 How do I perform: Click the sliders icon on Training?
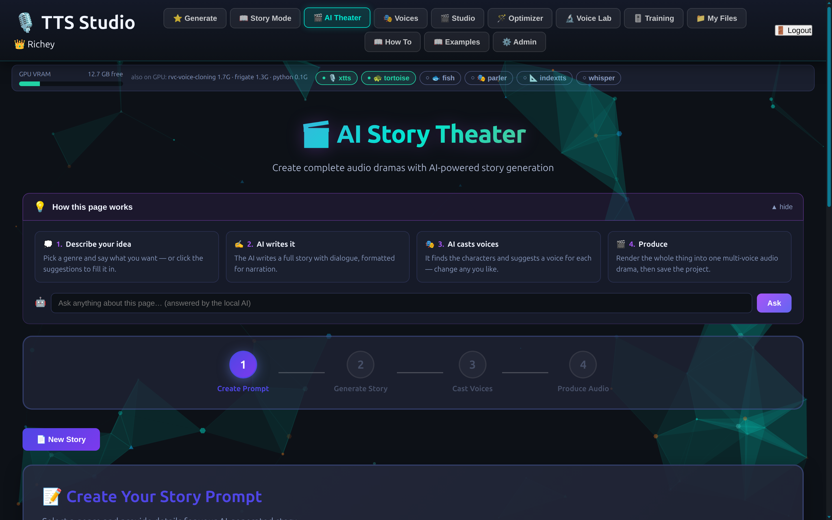pos(638,18)
